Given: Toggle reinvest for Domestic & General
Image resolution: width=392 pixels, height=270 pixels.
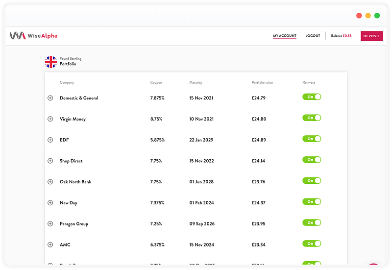Looking at the screenshot, I should point(312,97).
